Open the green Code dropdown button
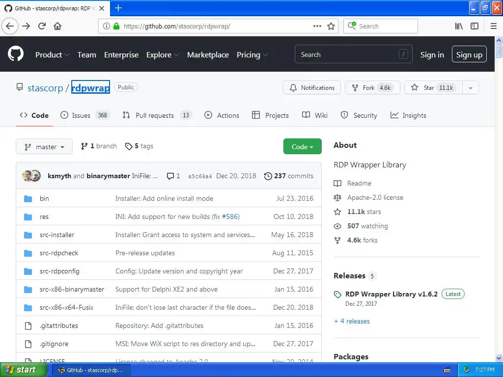The height and width of the screenshot is (377, 503). tap(302, 146)
